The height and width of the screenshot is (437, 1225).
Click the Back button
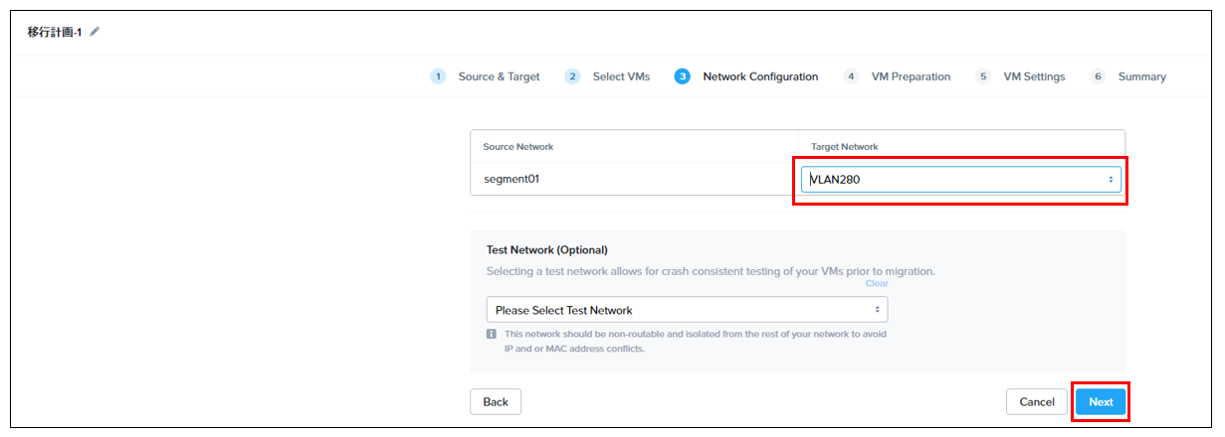tap(496, 402)
